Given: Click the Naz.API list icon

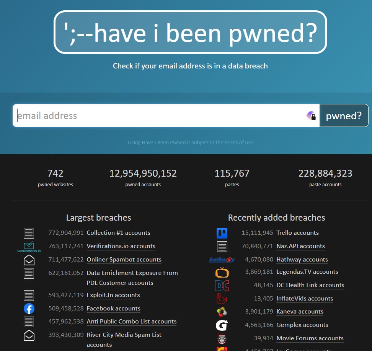Looking at the screenshot, I should (222, 247).
